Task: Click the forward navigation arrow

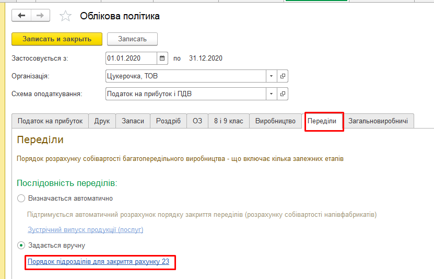Action: pyautogui.click(x=40, y=16)
